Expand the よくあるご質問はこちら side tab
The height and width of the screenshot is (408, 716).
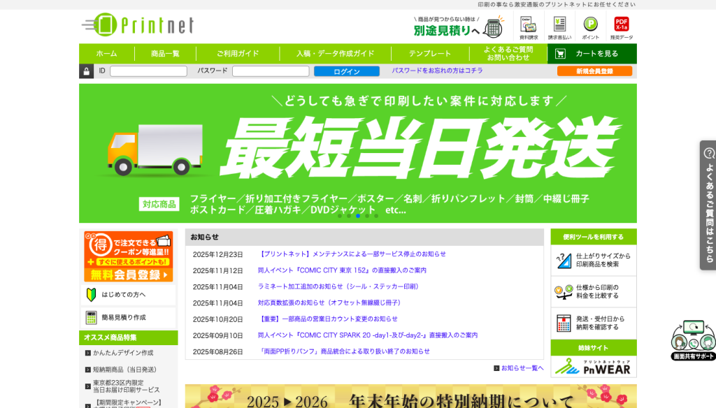tap(708, 205)
